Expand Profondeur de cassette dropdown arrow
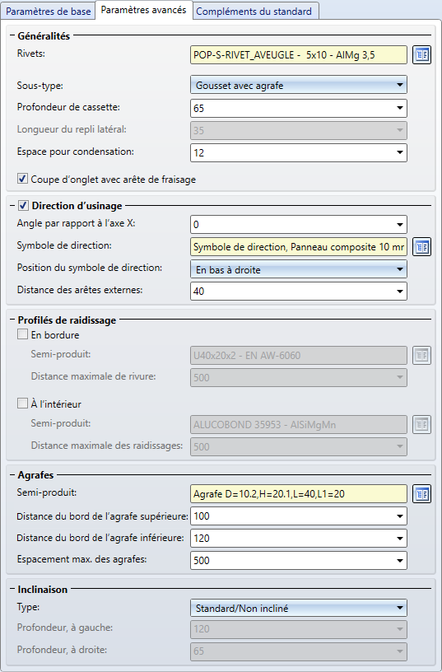Screen dimensions: 442x672 399,108
